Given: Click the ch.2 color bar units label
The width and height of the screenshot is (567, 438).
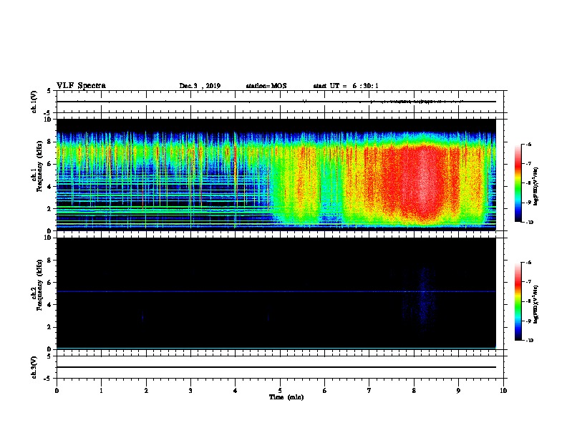Looking at the screenshot, I should [x=536, y=305].
